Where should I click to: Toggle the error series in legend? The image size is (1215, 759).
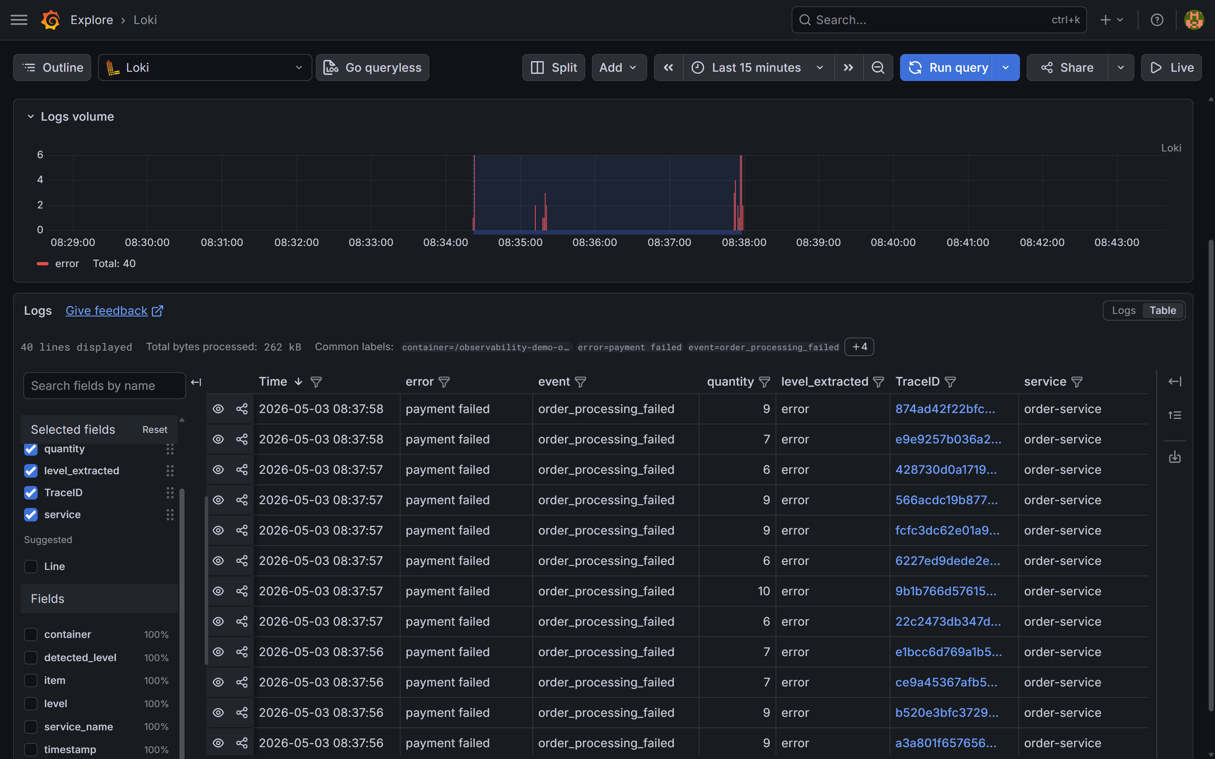[67, 264]
